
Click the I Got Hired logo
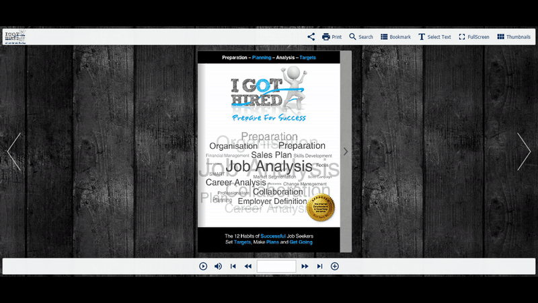[15, 37]
